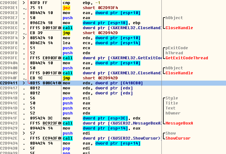The height and width of the screenshot is (154, 226).
Task: Click the GetExitCodeThread comment
Action: (187, 58)
